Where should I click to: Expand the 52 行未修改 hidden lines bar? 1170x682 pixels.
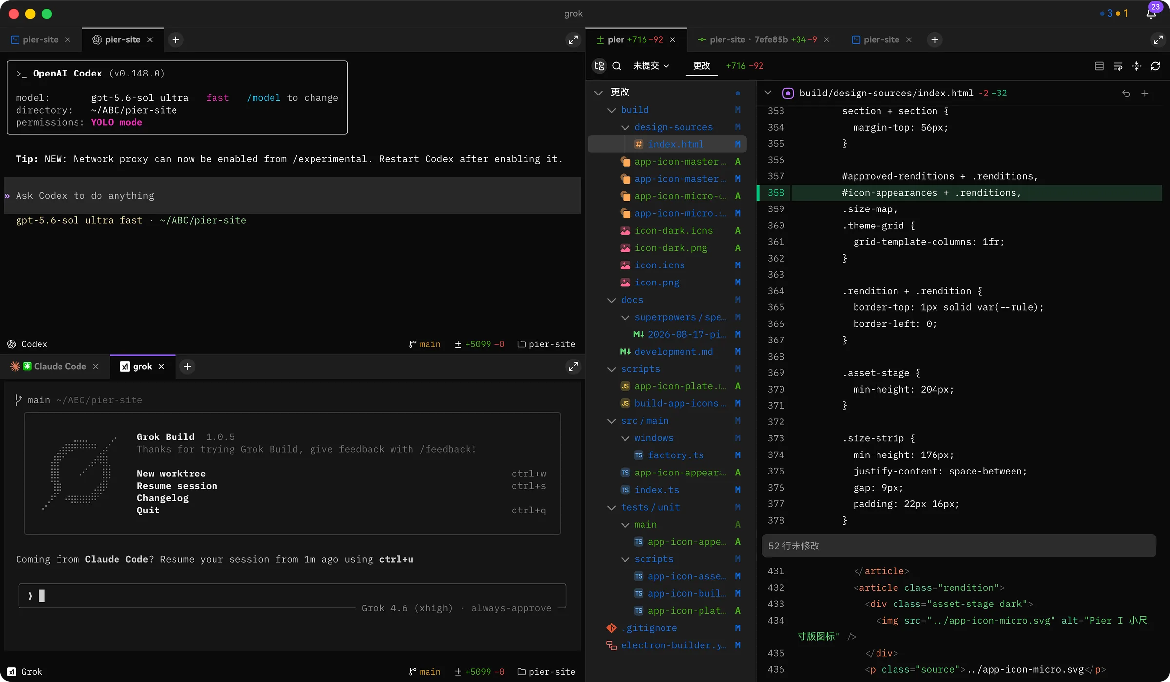click(x=959, y=546)
